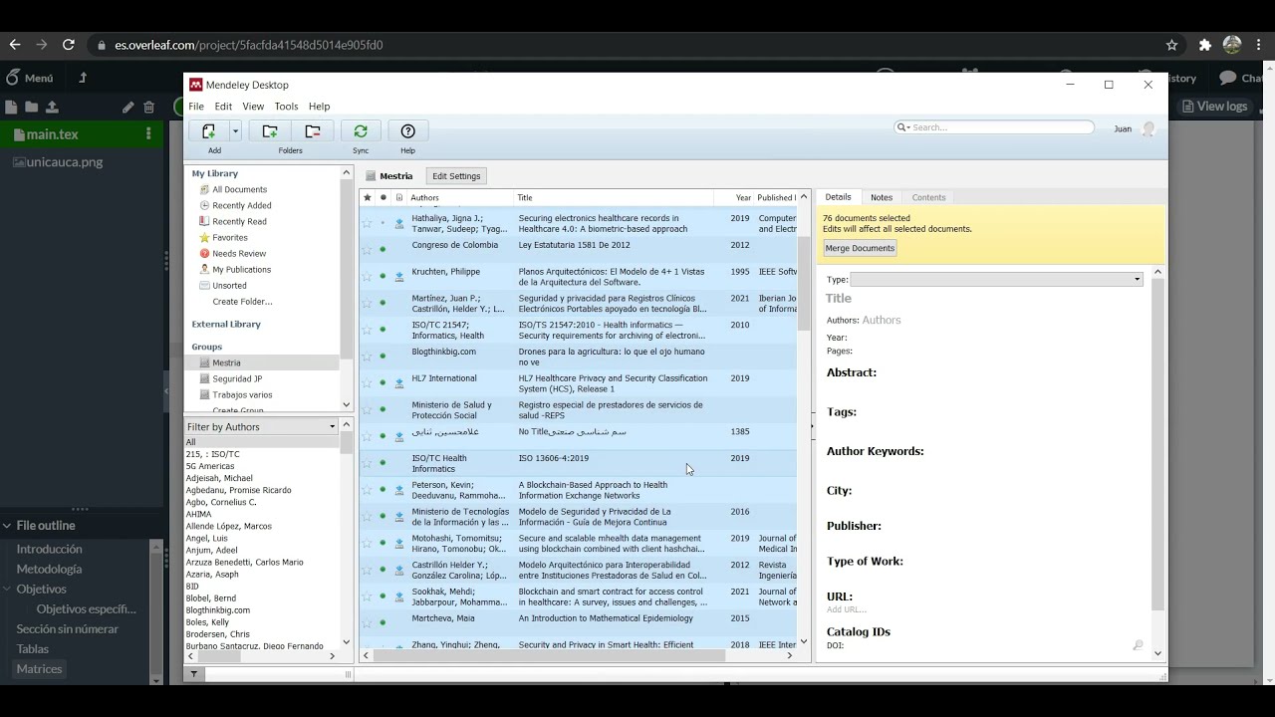Toggle favorite star for Kruchten, Philippe

coord(367,276)
